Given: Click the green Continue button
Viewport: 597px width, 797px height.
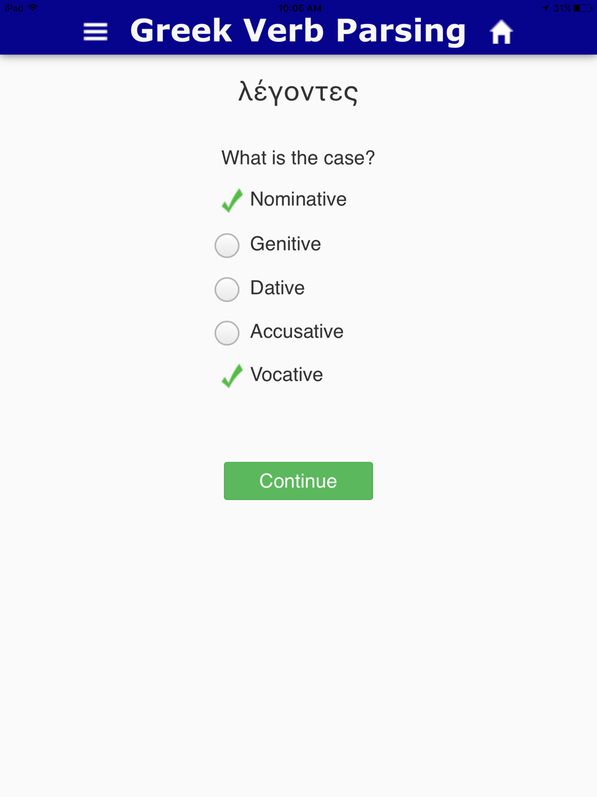Looking at the screenshot, I should 298,481.
